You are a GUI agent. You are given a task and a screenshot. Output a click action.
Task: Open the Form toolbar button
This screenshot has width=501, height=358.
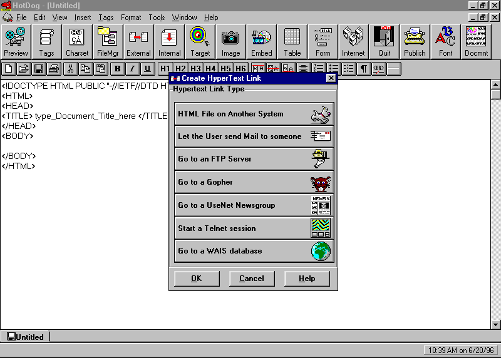coord(323,42)
